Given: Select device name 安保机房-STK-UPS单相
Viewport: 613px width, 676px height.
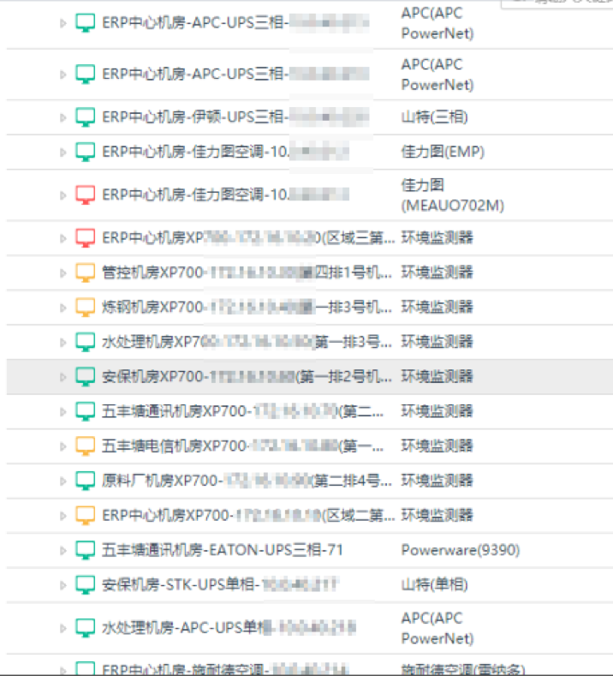Looking at the screenshot, I should [221, 584].
